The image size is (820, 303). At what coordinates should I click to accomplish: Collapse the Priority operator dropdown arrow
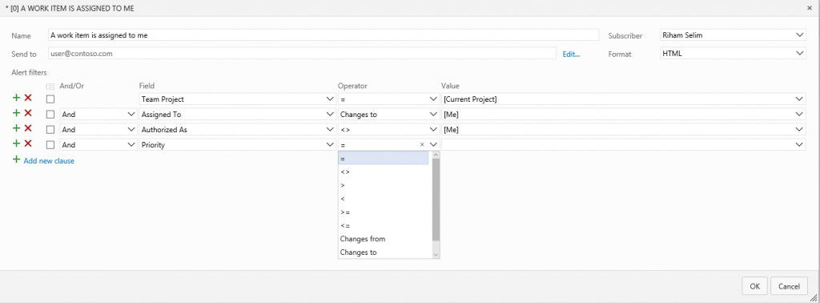tap(433, 144)
